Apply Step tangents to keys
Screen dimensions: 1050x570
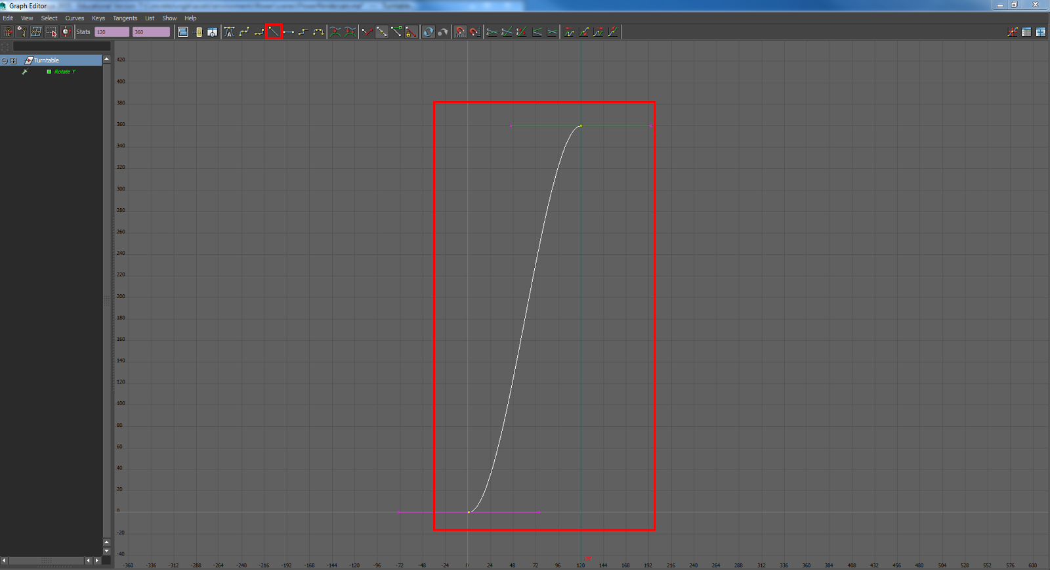point(303,32)
